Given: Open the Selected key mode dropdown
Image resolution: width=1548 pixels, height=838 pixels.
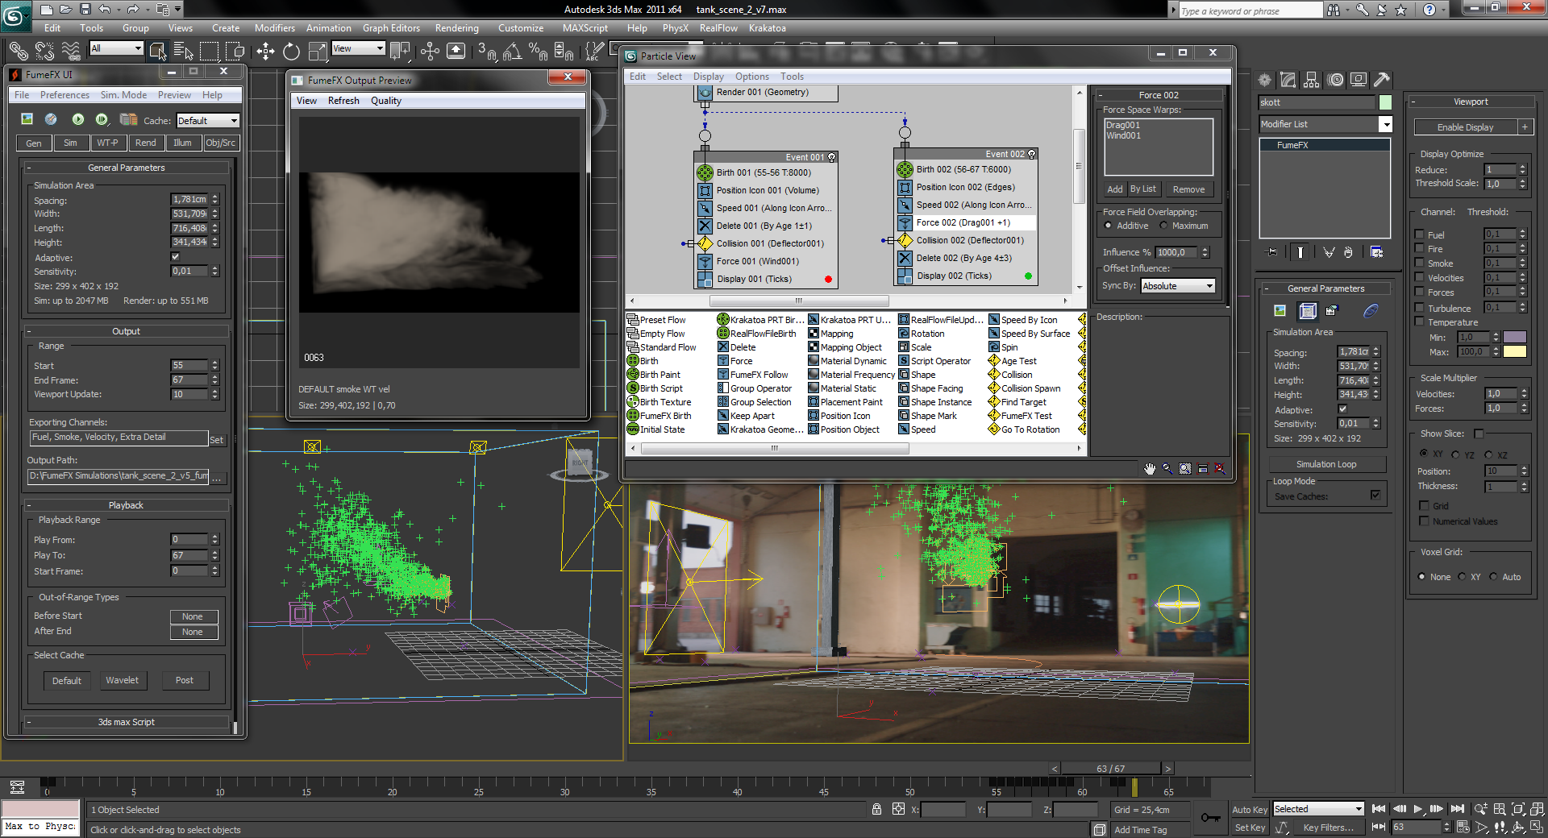Looking at the screenshot, I should point(1318,809).
